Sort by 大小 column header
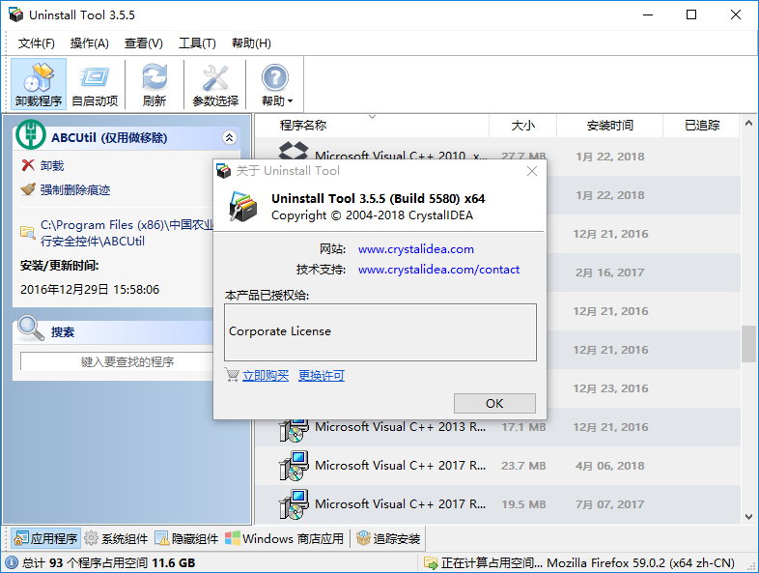The image size is (759, 573). coord(522,126)
